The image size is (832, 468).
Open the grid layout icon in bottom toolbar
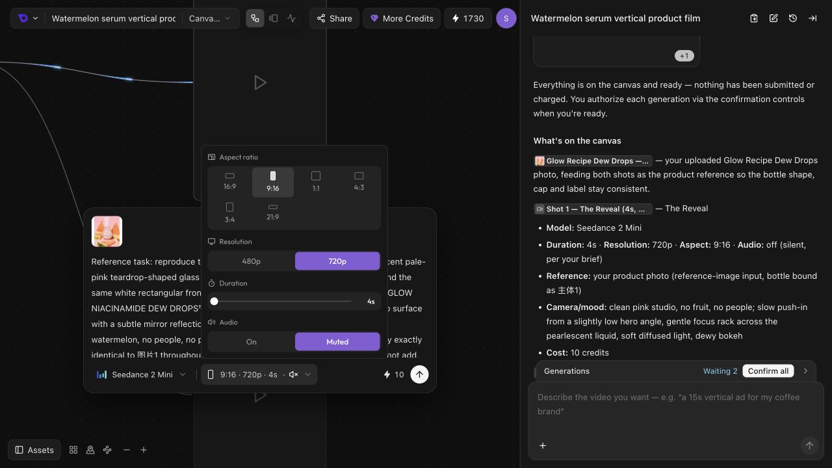73,450
